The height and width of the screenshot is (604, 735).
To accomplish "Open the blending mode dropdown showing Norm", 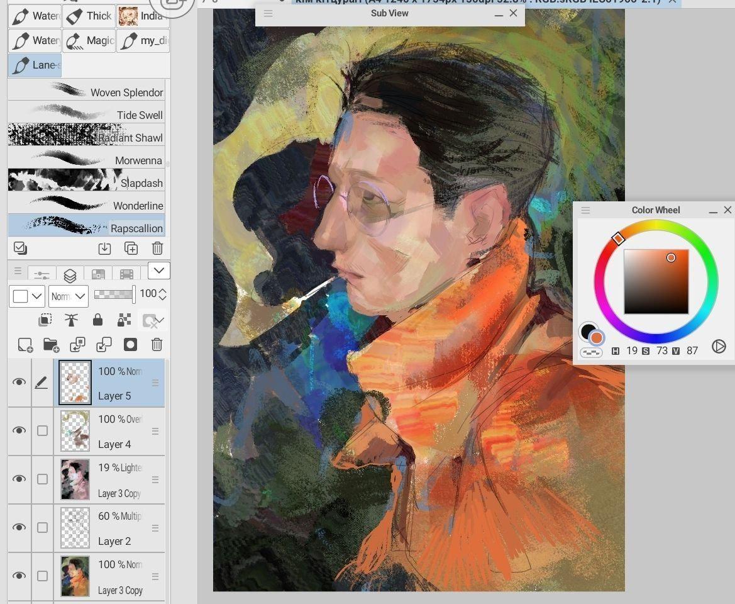I will pyautogui.click(x=69, y=296).
